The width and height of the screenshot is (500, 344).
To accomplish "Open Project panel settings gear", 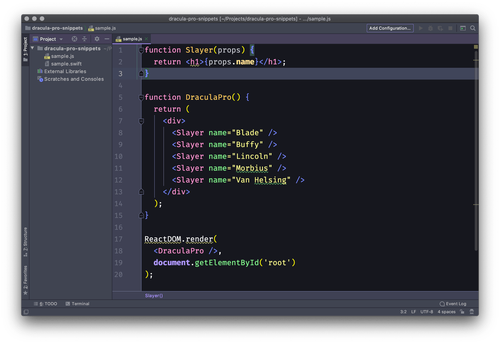I will click(97, 39).
